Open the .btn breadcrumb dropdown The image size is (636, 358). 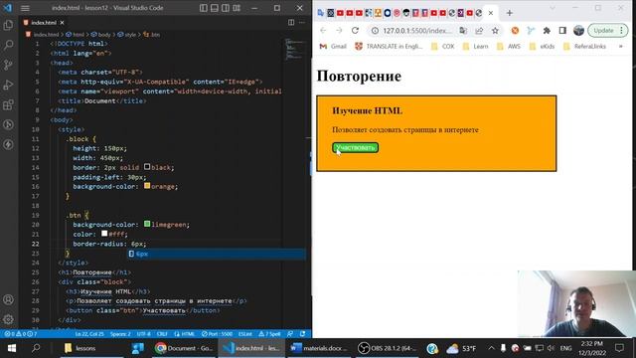152,35
